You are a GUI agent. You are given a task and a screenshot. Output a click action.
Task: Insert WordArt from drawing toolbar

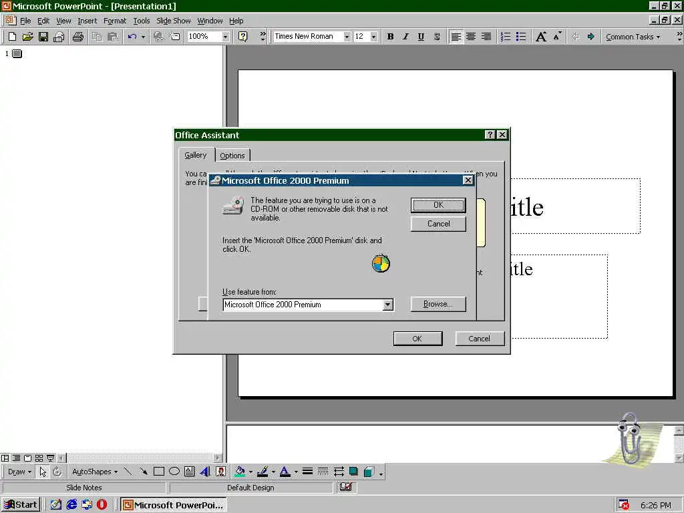tap(205, 471)
